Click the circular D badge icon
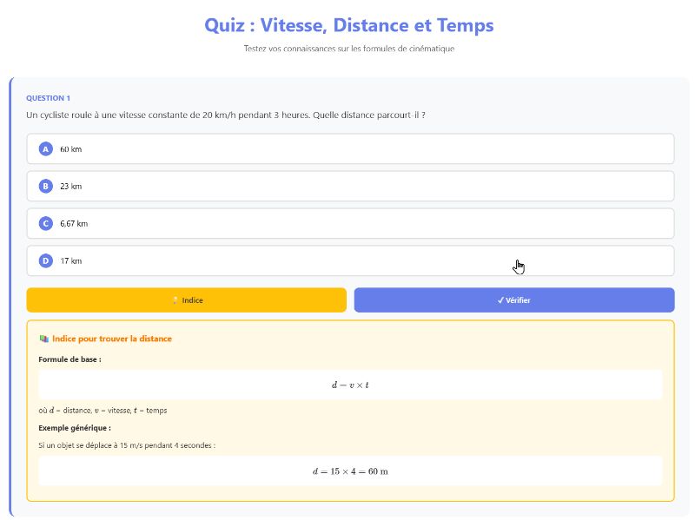Screen dimensions: 695x520 44,260
